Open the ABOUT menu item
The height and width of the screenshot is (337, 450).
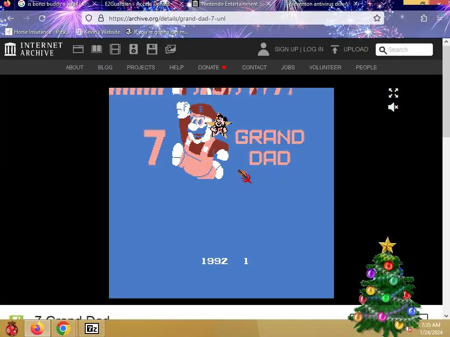[x=75, y=67]
